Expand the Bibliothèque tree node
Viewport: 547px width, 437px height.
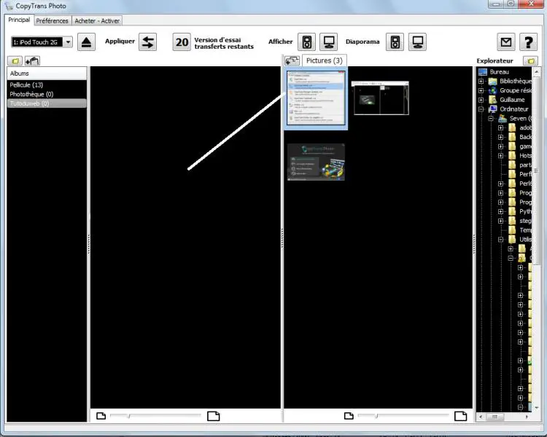[x=481, y=81]
